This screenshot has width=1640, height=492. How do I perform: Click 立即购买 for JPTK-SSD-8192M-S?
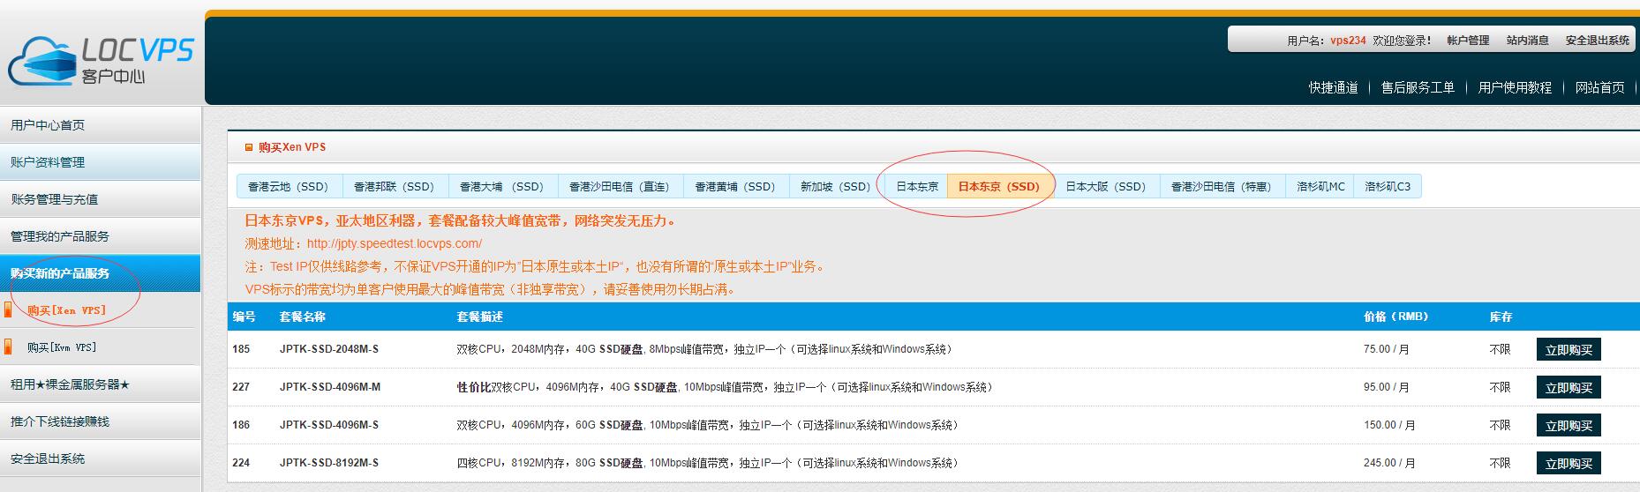click(x=1569, y=463)
